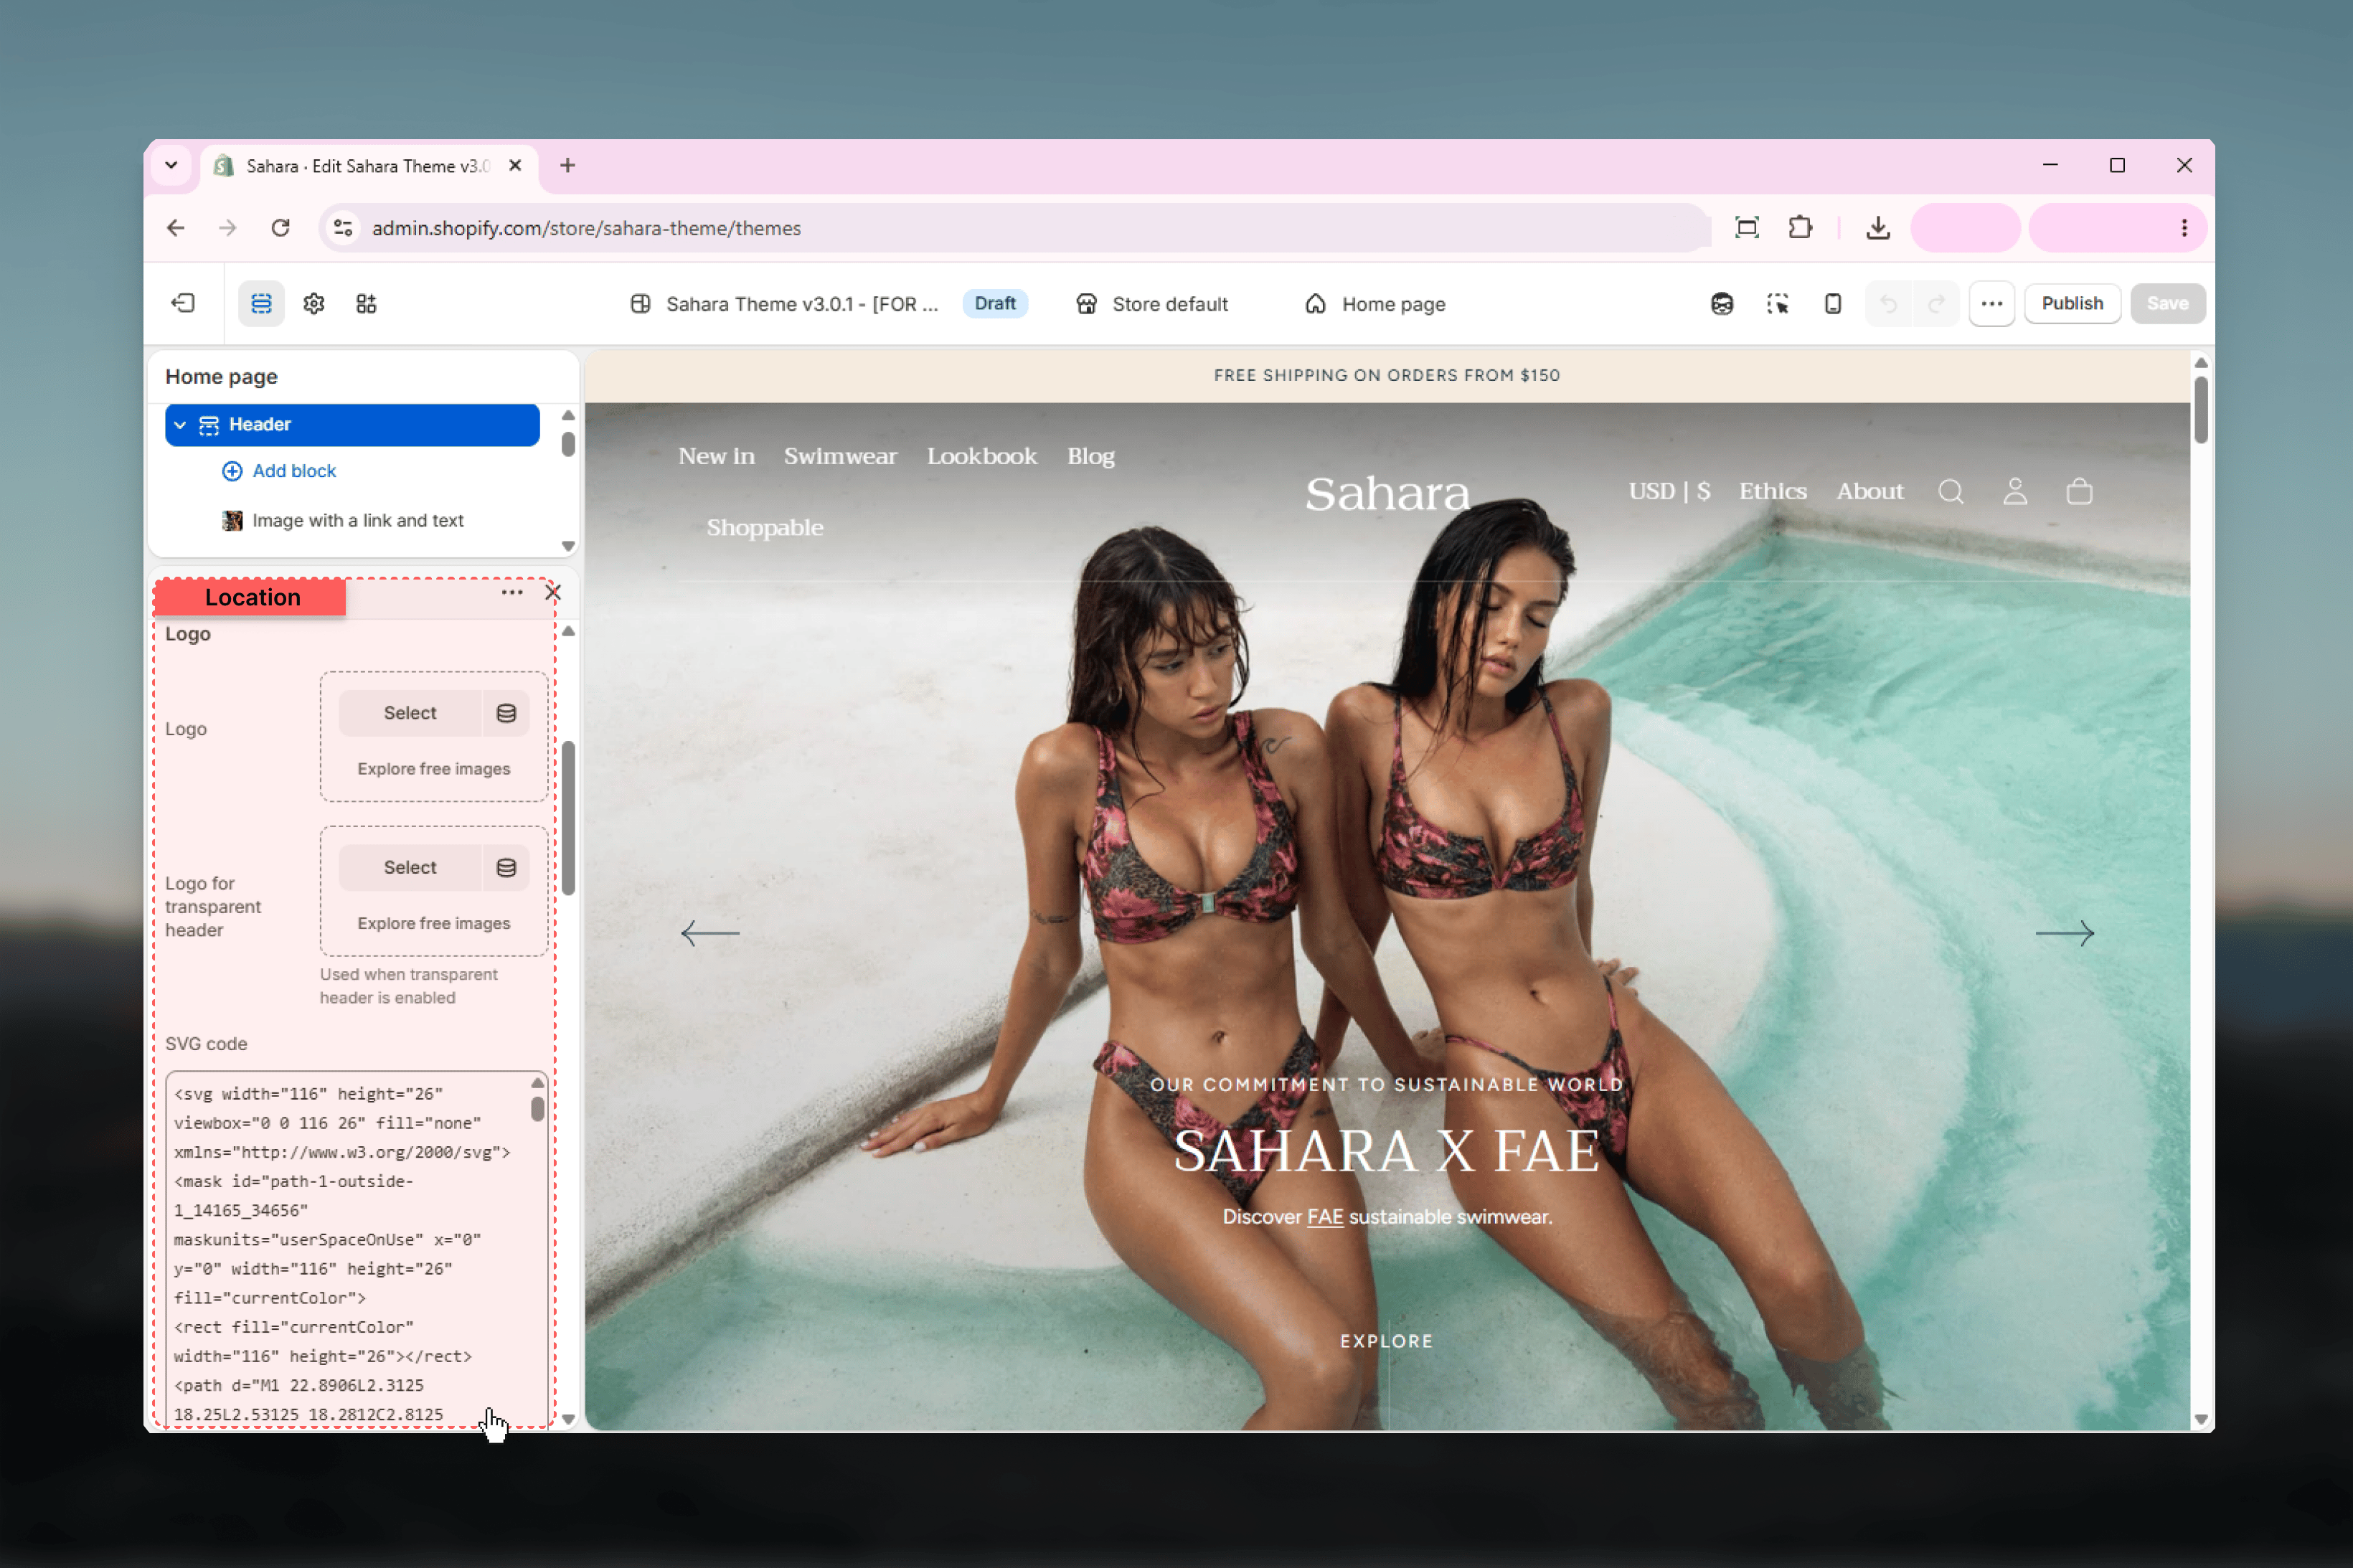Click Add block under Header
The image size is (2353, 1568).
[279, 471]
